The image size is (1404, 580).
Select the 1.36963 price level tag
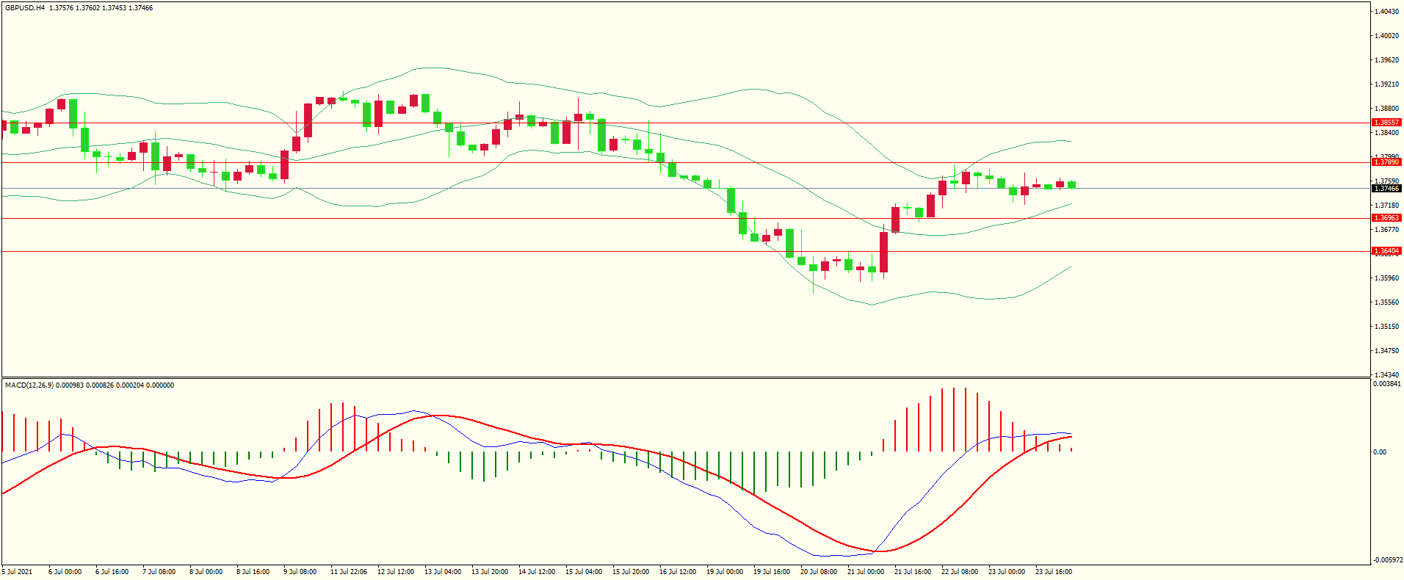(x=1386, y=218)
